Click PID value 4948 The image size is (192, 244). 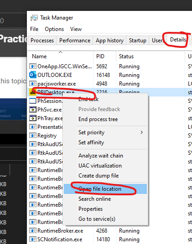(102, 84)
